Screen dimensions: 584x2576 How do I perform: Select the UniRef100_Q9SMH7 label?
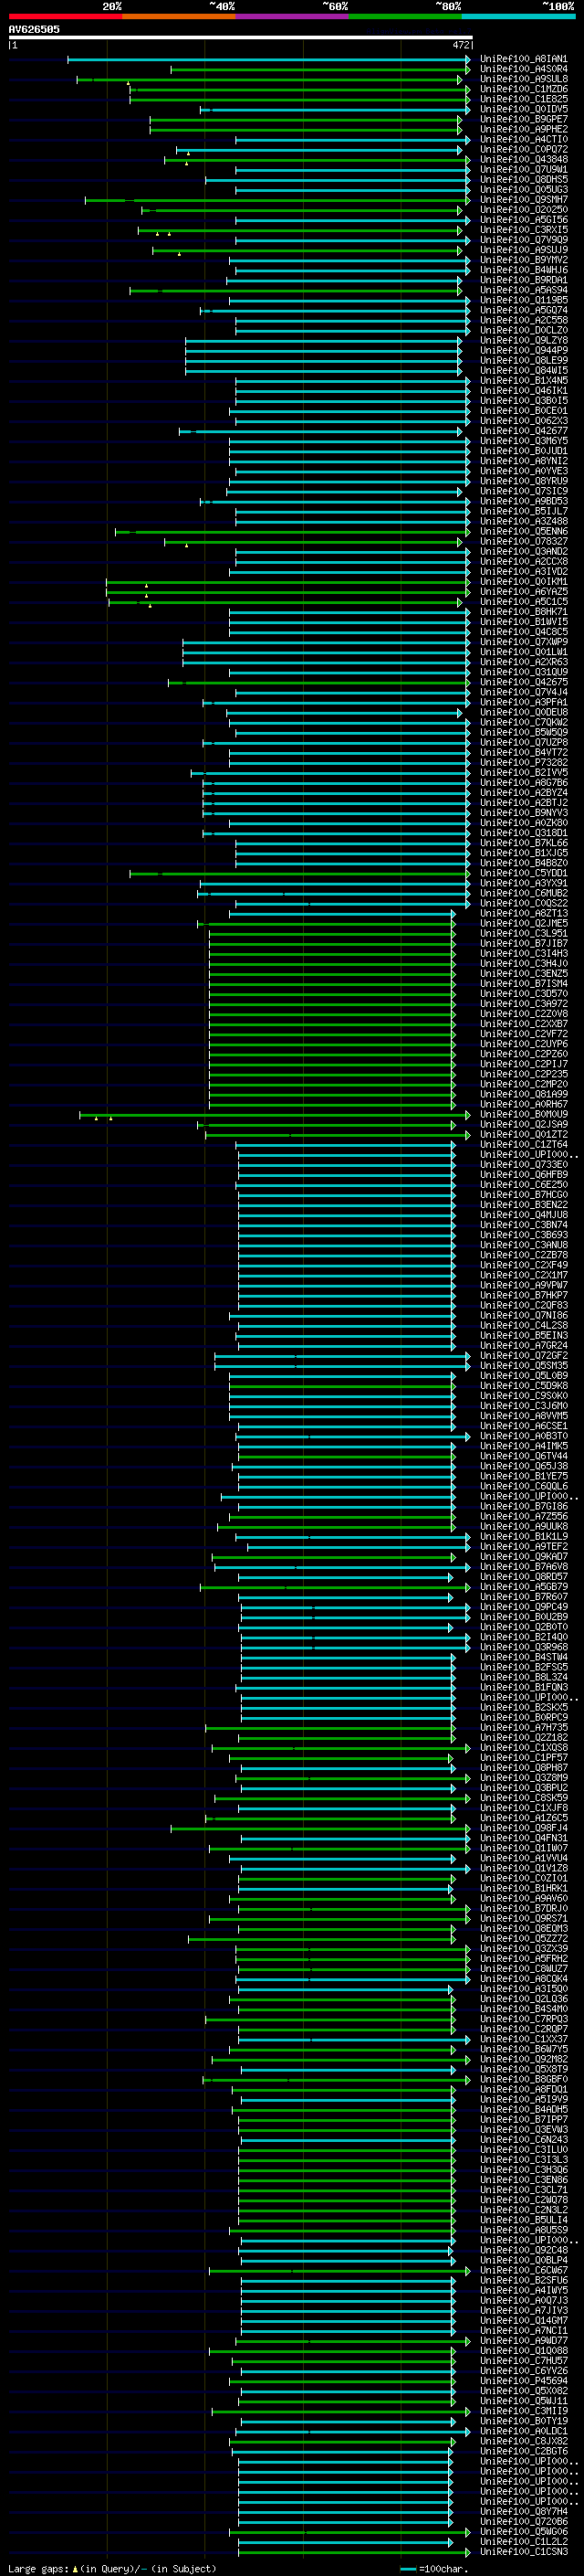tap(523, 200)
